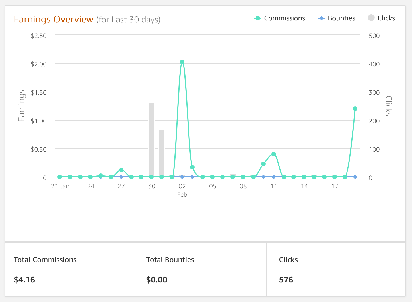Toggle the Commissions series in legend
This screenshot has width=412, height=302.
coord(280,18)
